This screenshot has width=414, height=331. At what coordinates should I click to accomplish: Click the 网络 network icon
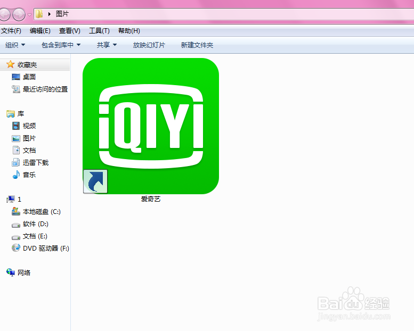click(11, 272)
